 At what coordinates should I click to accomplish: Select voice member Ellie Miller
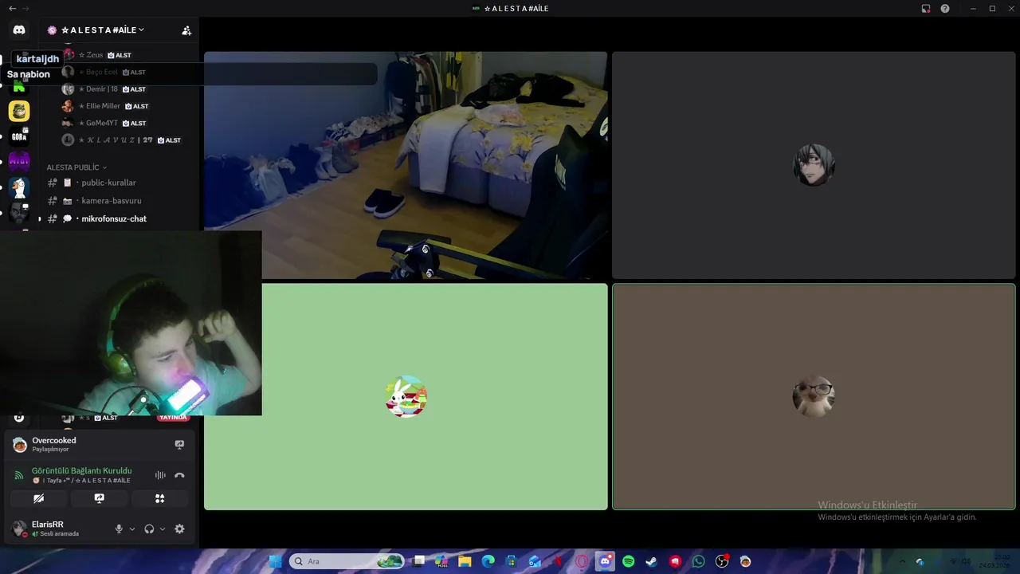click(x=105, y=106)
